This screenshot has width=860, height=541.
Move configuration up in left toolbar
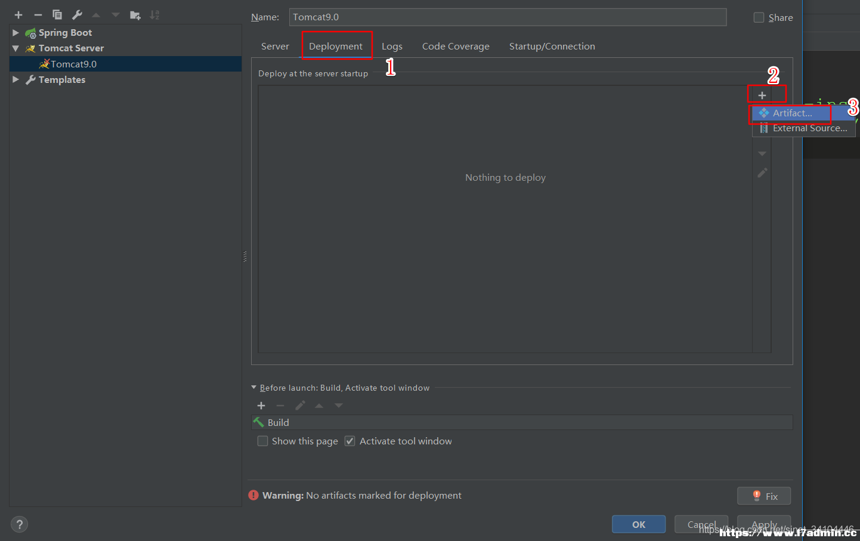pyautogui.click(x=96, y=15)
